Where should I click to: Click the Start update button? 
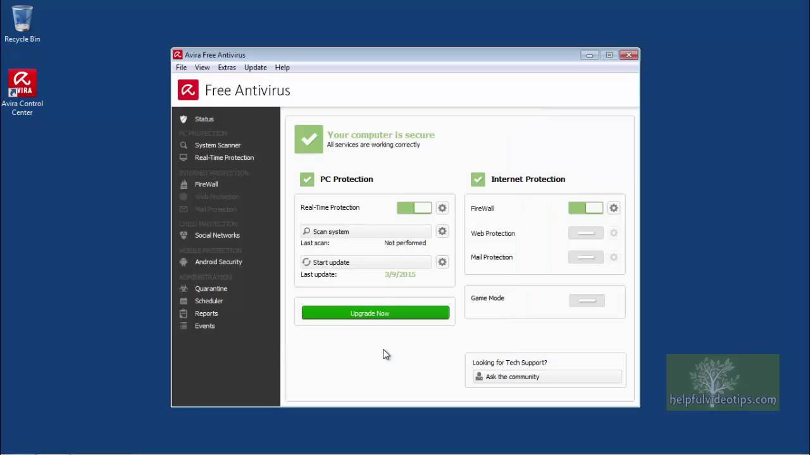click(366, 262)
